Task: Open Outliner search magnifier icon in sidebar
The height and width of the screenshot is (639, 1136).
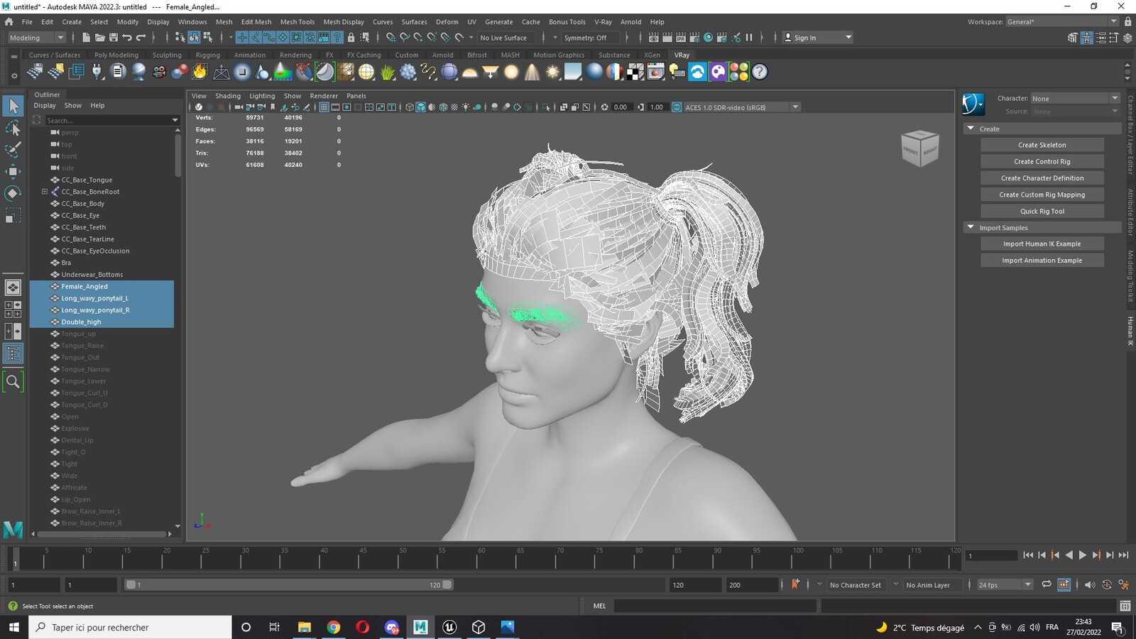Action: 13,382
